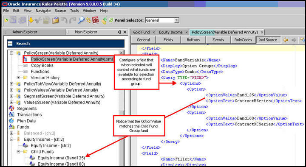Click the cleaning brush icon in toolbar

104,20
